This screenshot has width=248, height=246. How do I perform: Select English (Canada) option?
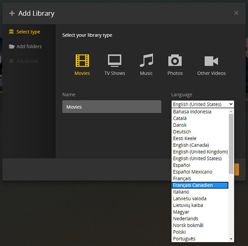tap(200, 145)
